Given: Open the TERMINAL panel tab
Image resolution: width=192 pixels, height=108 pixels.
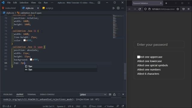Looking at the screenshot, I should coord(31,94).
